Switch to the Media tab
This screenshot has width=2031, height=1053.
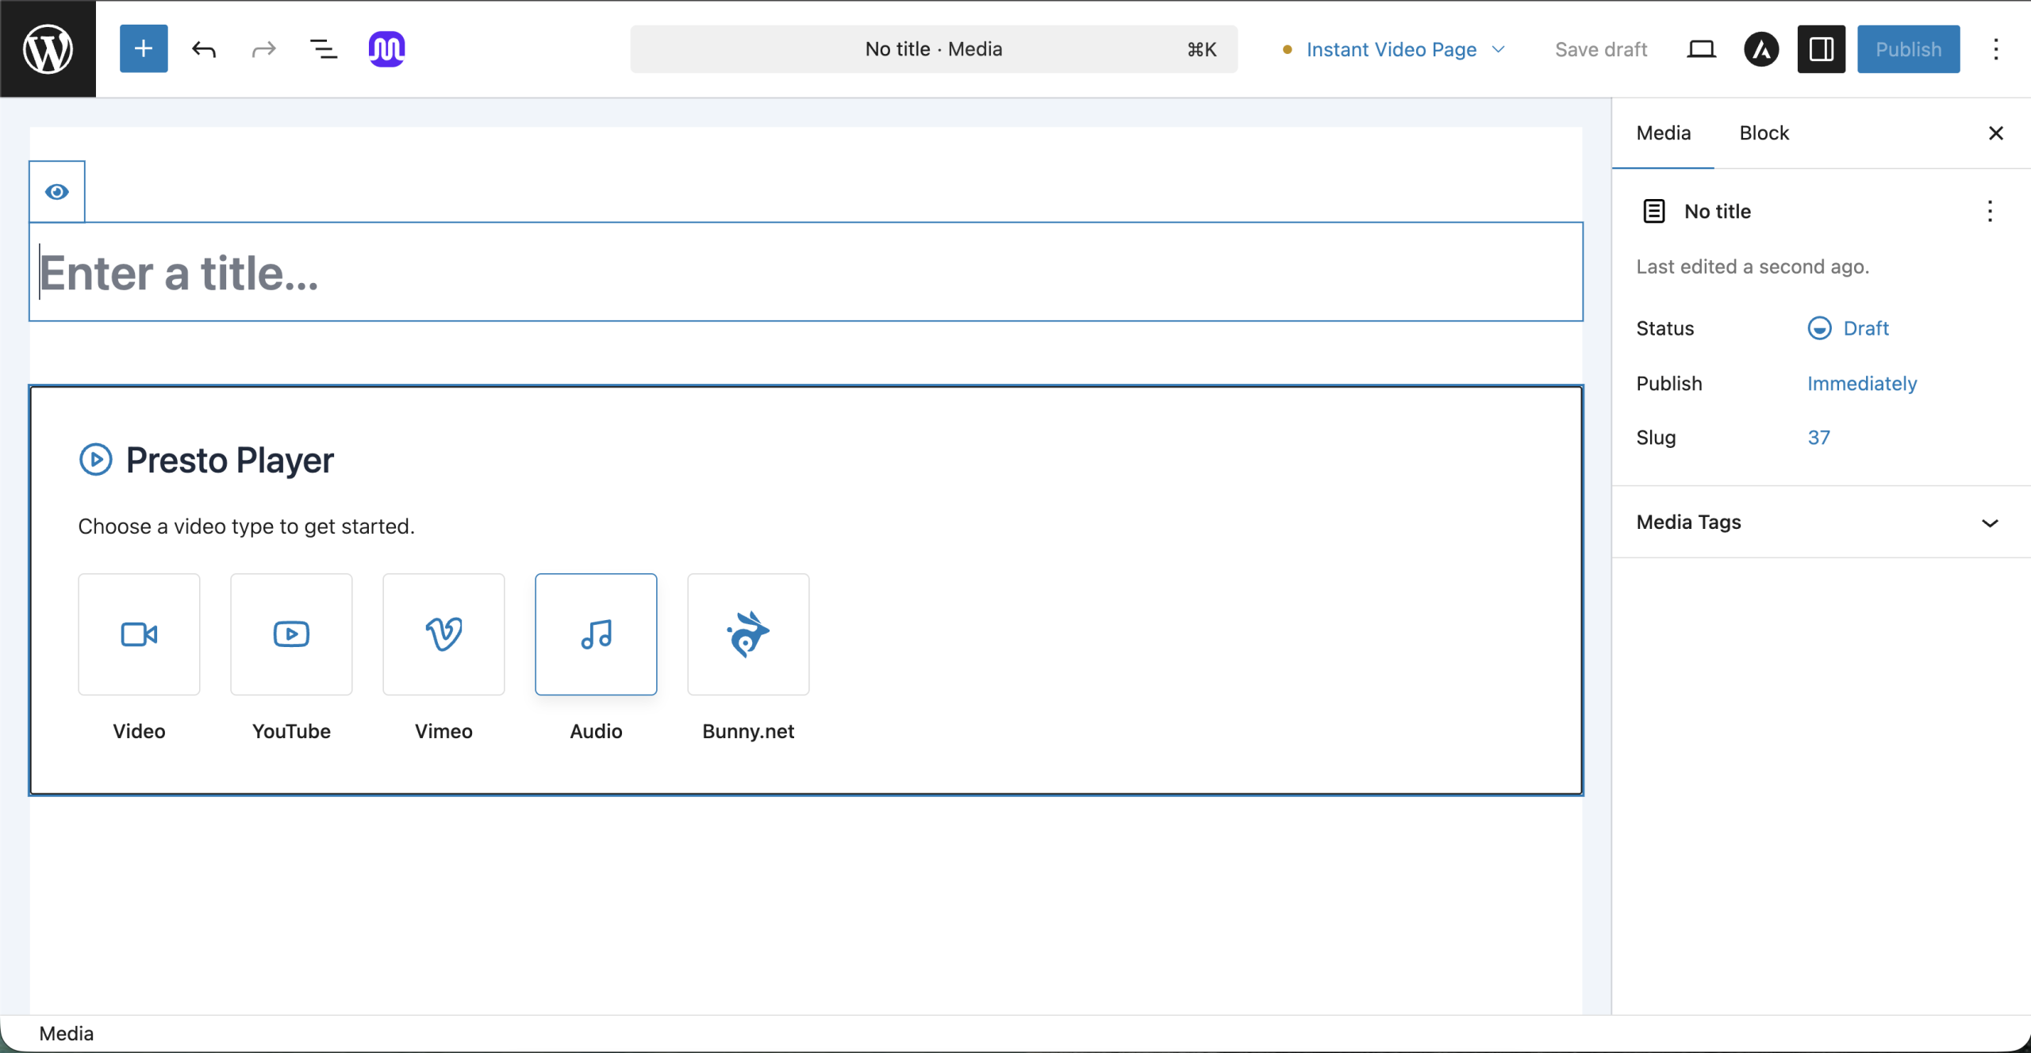coord(1663,132)
